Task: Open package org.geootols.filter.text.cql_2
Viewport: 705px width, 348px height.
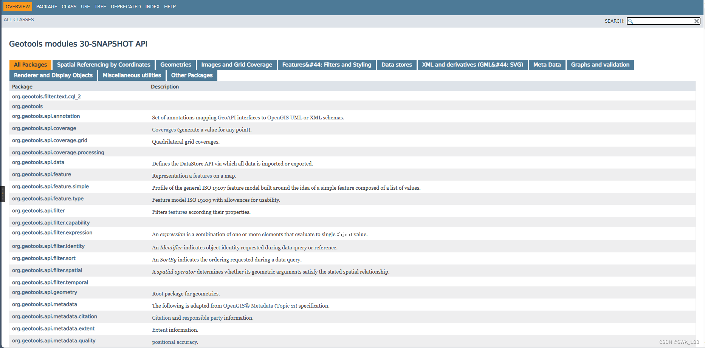Action: point(46,97)
